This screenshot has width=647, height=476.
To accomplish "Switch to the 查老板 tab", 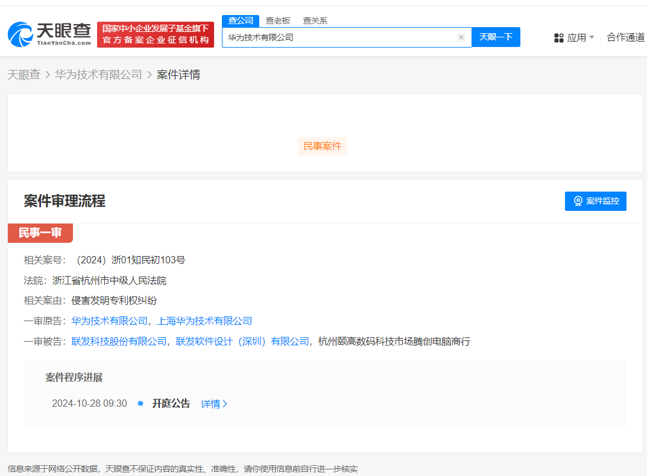I will pos(278,20).
